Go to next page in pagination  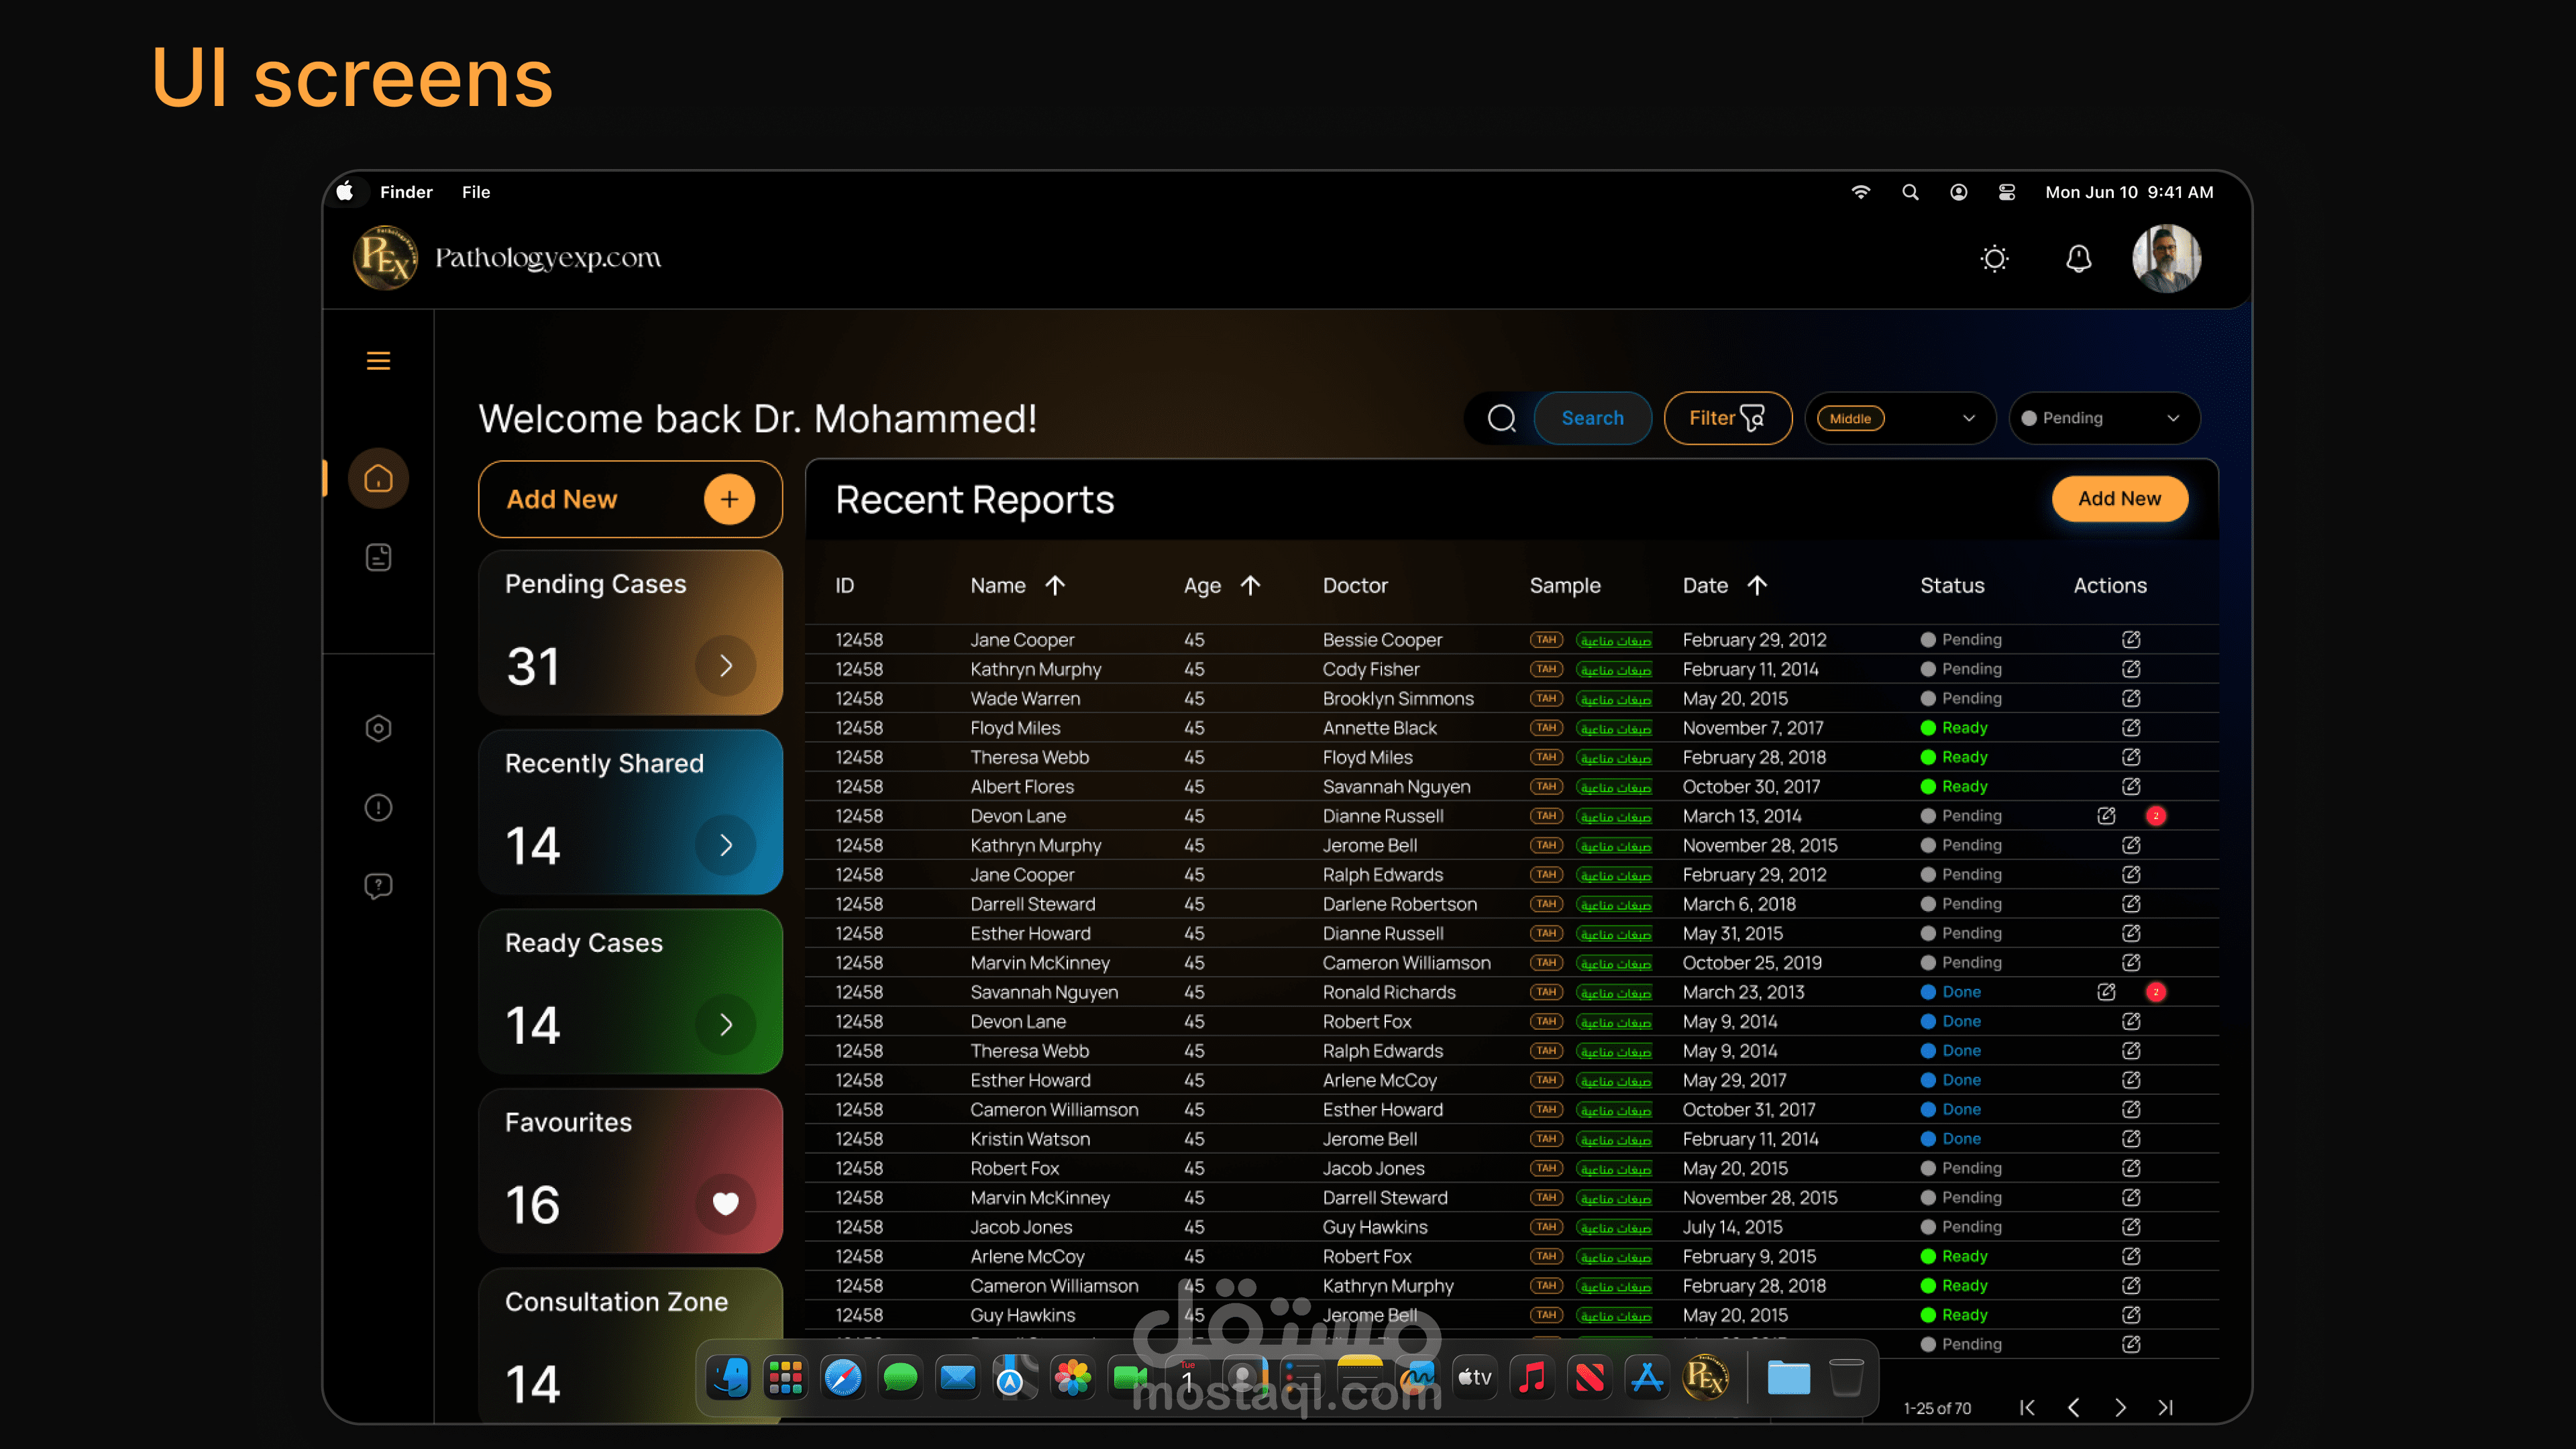[x=2120, y=1408]
